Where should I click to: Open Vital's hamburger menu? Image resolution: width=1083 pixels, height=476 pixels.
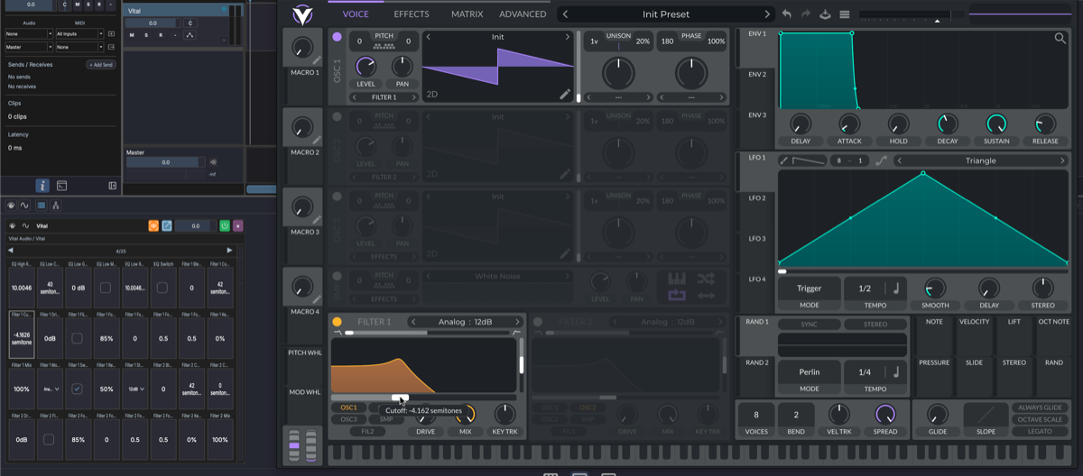[845, 14]
